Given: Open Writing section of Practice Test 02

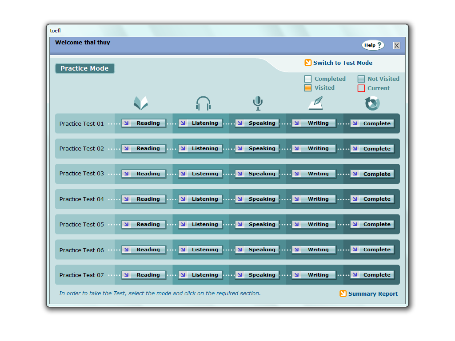Looking at the screenshot, I should coord(314,148).
